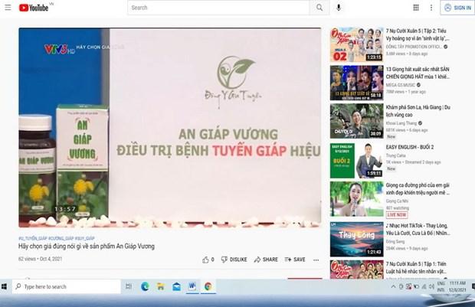This screenshot has height=307, width=475.
Task: Click the YouTube logo to go home
Action: [x=34, y=8]
